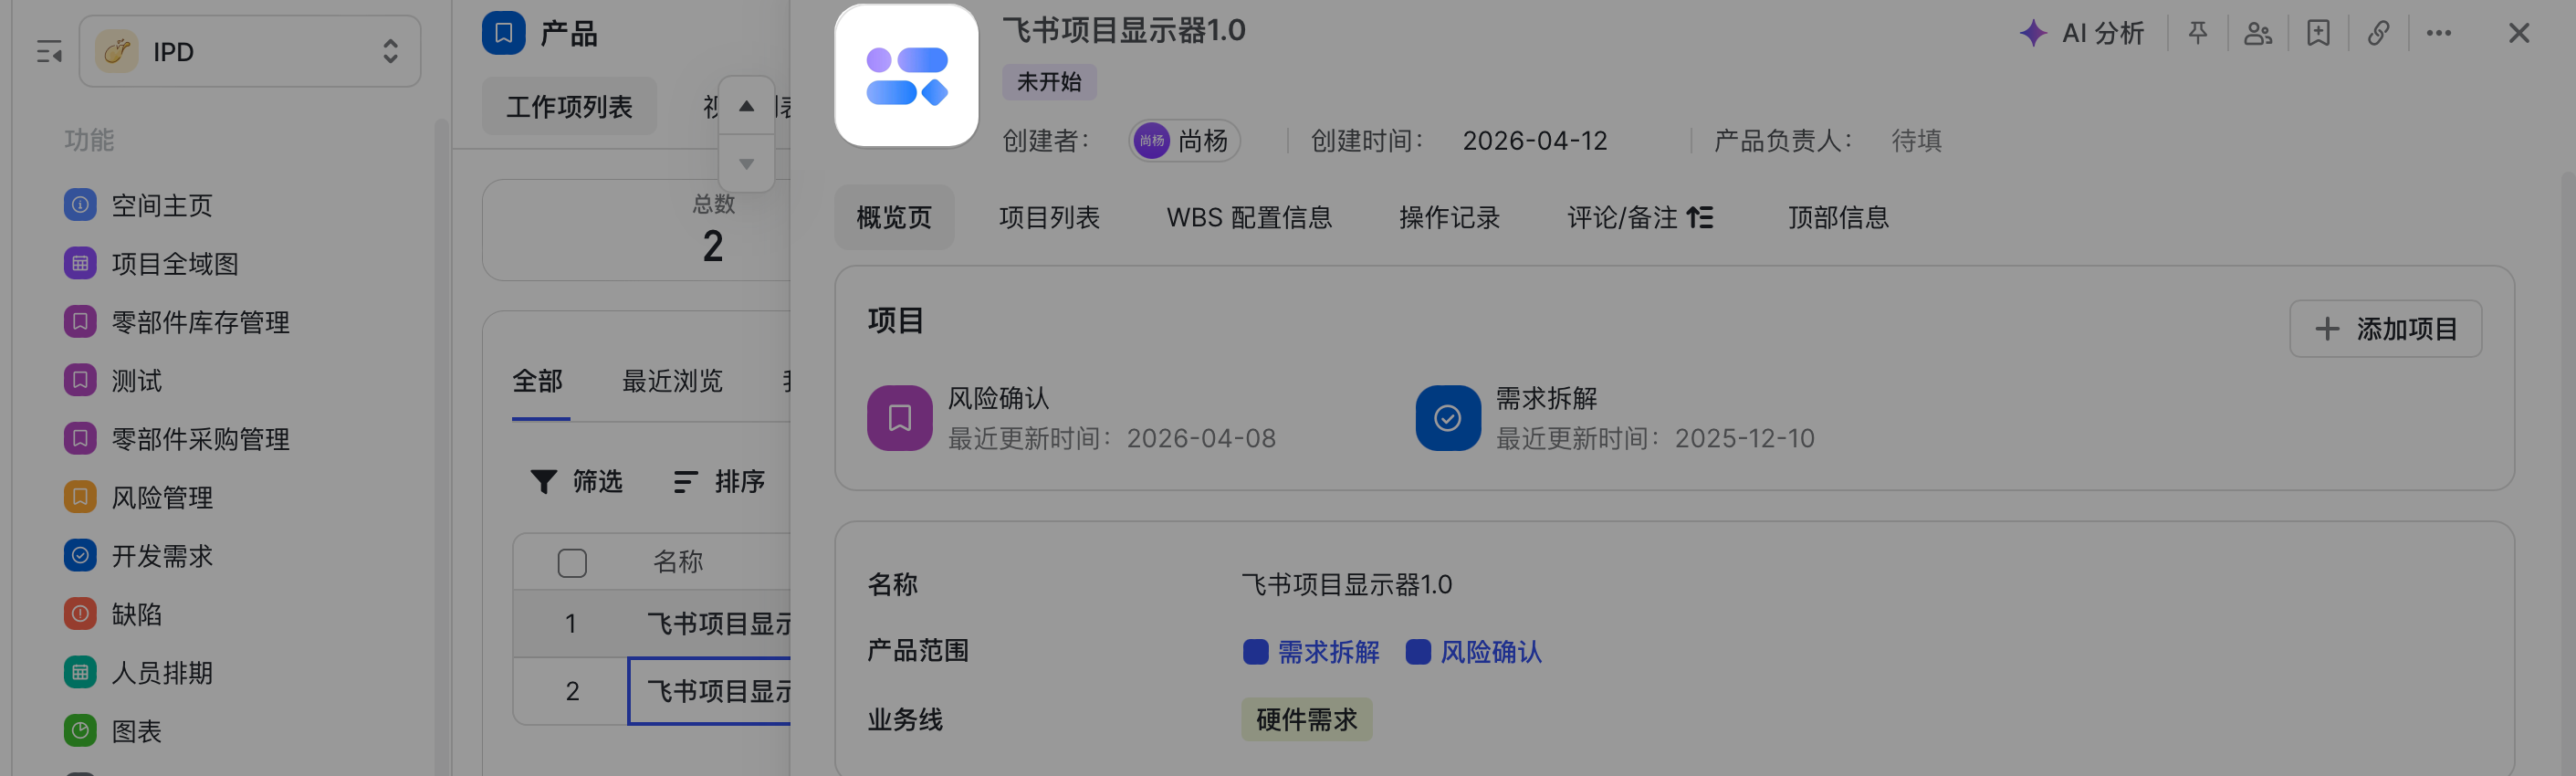Tick the select-all checkbox in table header

(572, 563)
